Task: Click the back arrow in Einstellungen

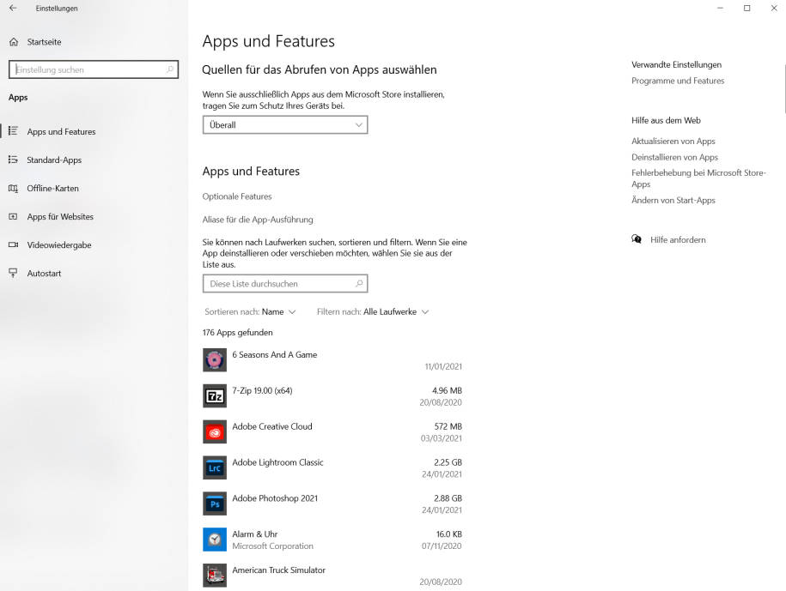Action: click(x=13, y=8)
